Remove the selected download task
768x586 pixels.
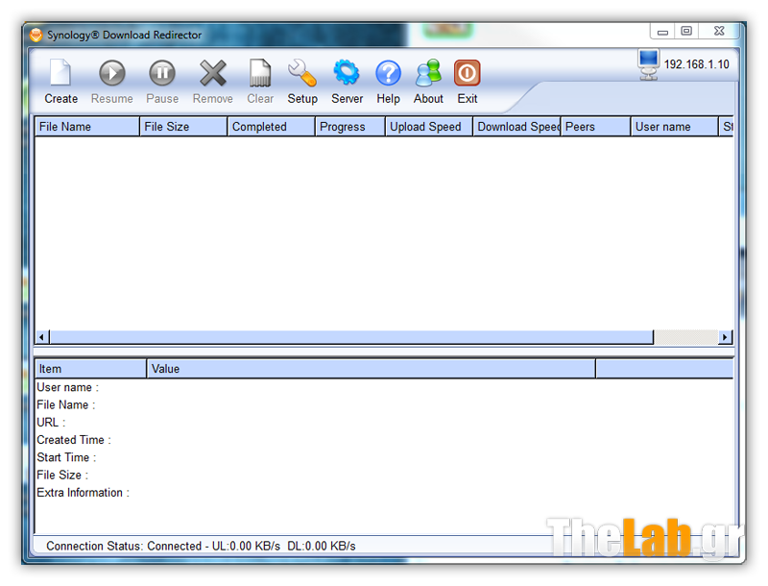[x=212, y=73]
